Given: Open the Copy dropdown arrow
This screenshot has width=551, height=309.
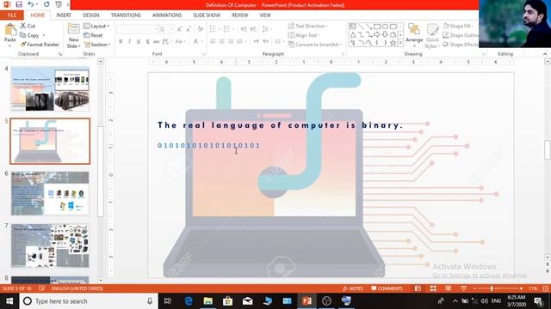Looking at the screenshot, I should pyautogui.click(x=44, y=35).
